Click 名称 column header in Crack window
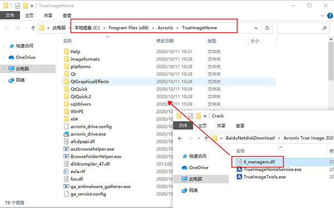The height and width of the screenshot is (208, 334). click(x=240, y=151)
